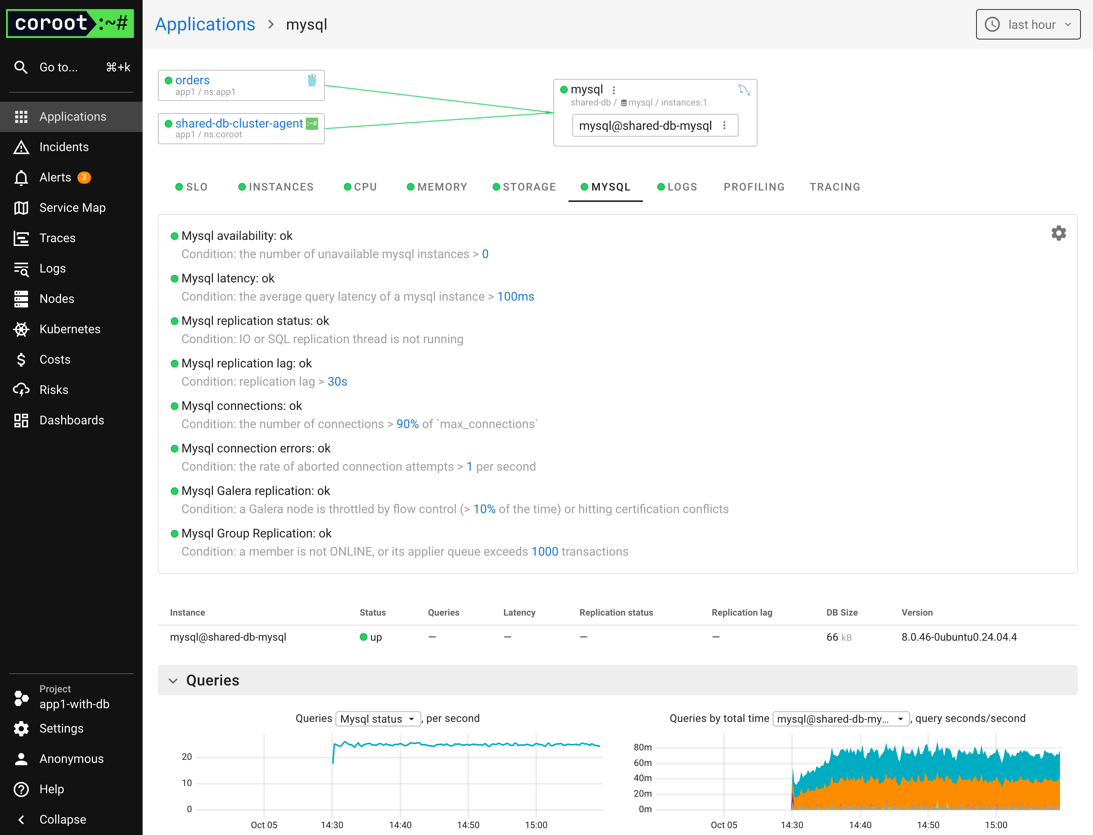The height and width of the screenshot is (835, 1093).
Task: Open Costs dollar icon in sidebar
Action: (x=21, y=359)
